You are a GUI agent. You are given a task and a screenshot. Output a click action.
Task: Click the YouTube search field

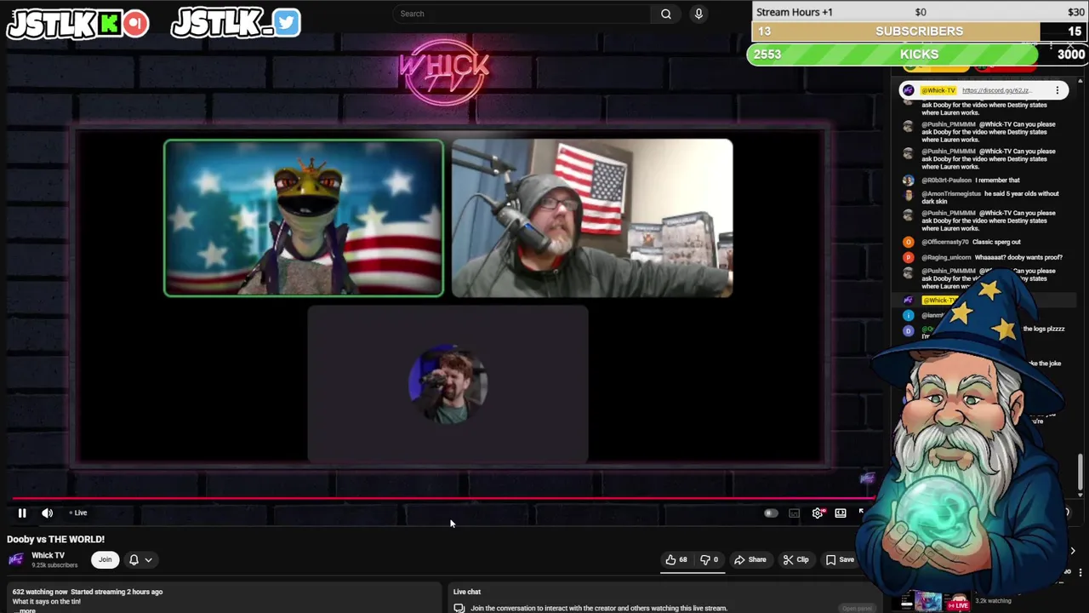tap(523, 14)
